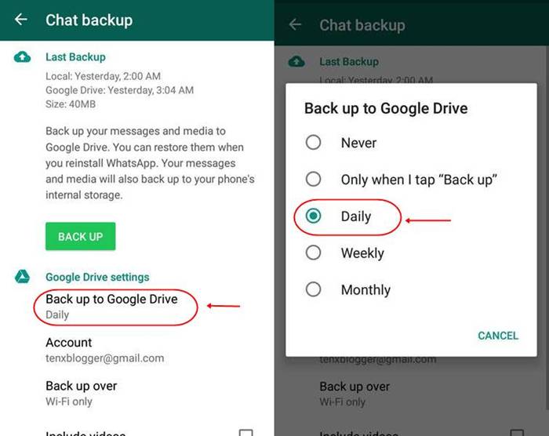
Task: Click the Google Drive icon beside Google Drive settings
Action: 22,277
